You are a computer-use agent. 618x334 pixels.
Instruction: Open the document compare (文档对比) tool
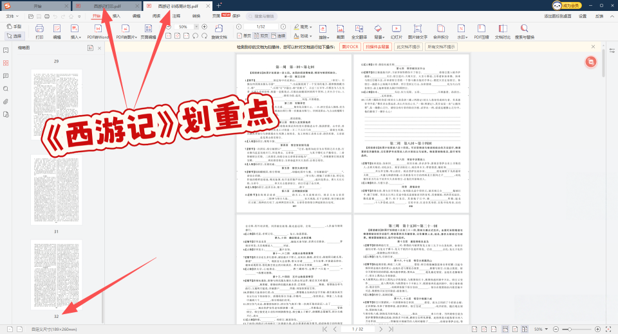pyautogui.click(x=503, y=31)
